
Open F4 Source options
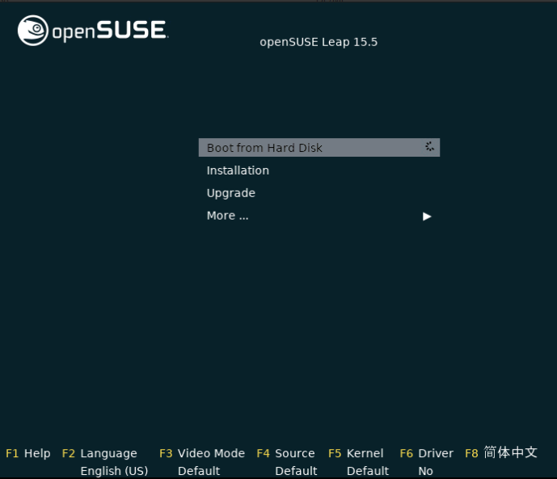tap(285, 453)
